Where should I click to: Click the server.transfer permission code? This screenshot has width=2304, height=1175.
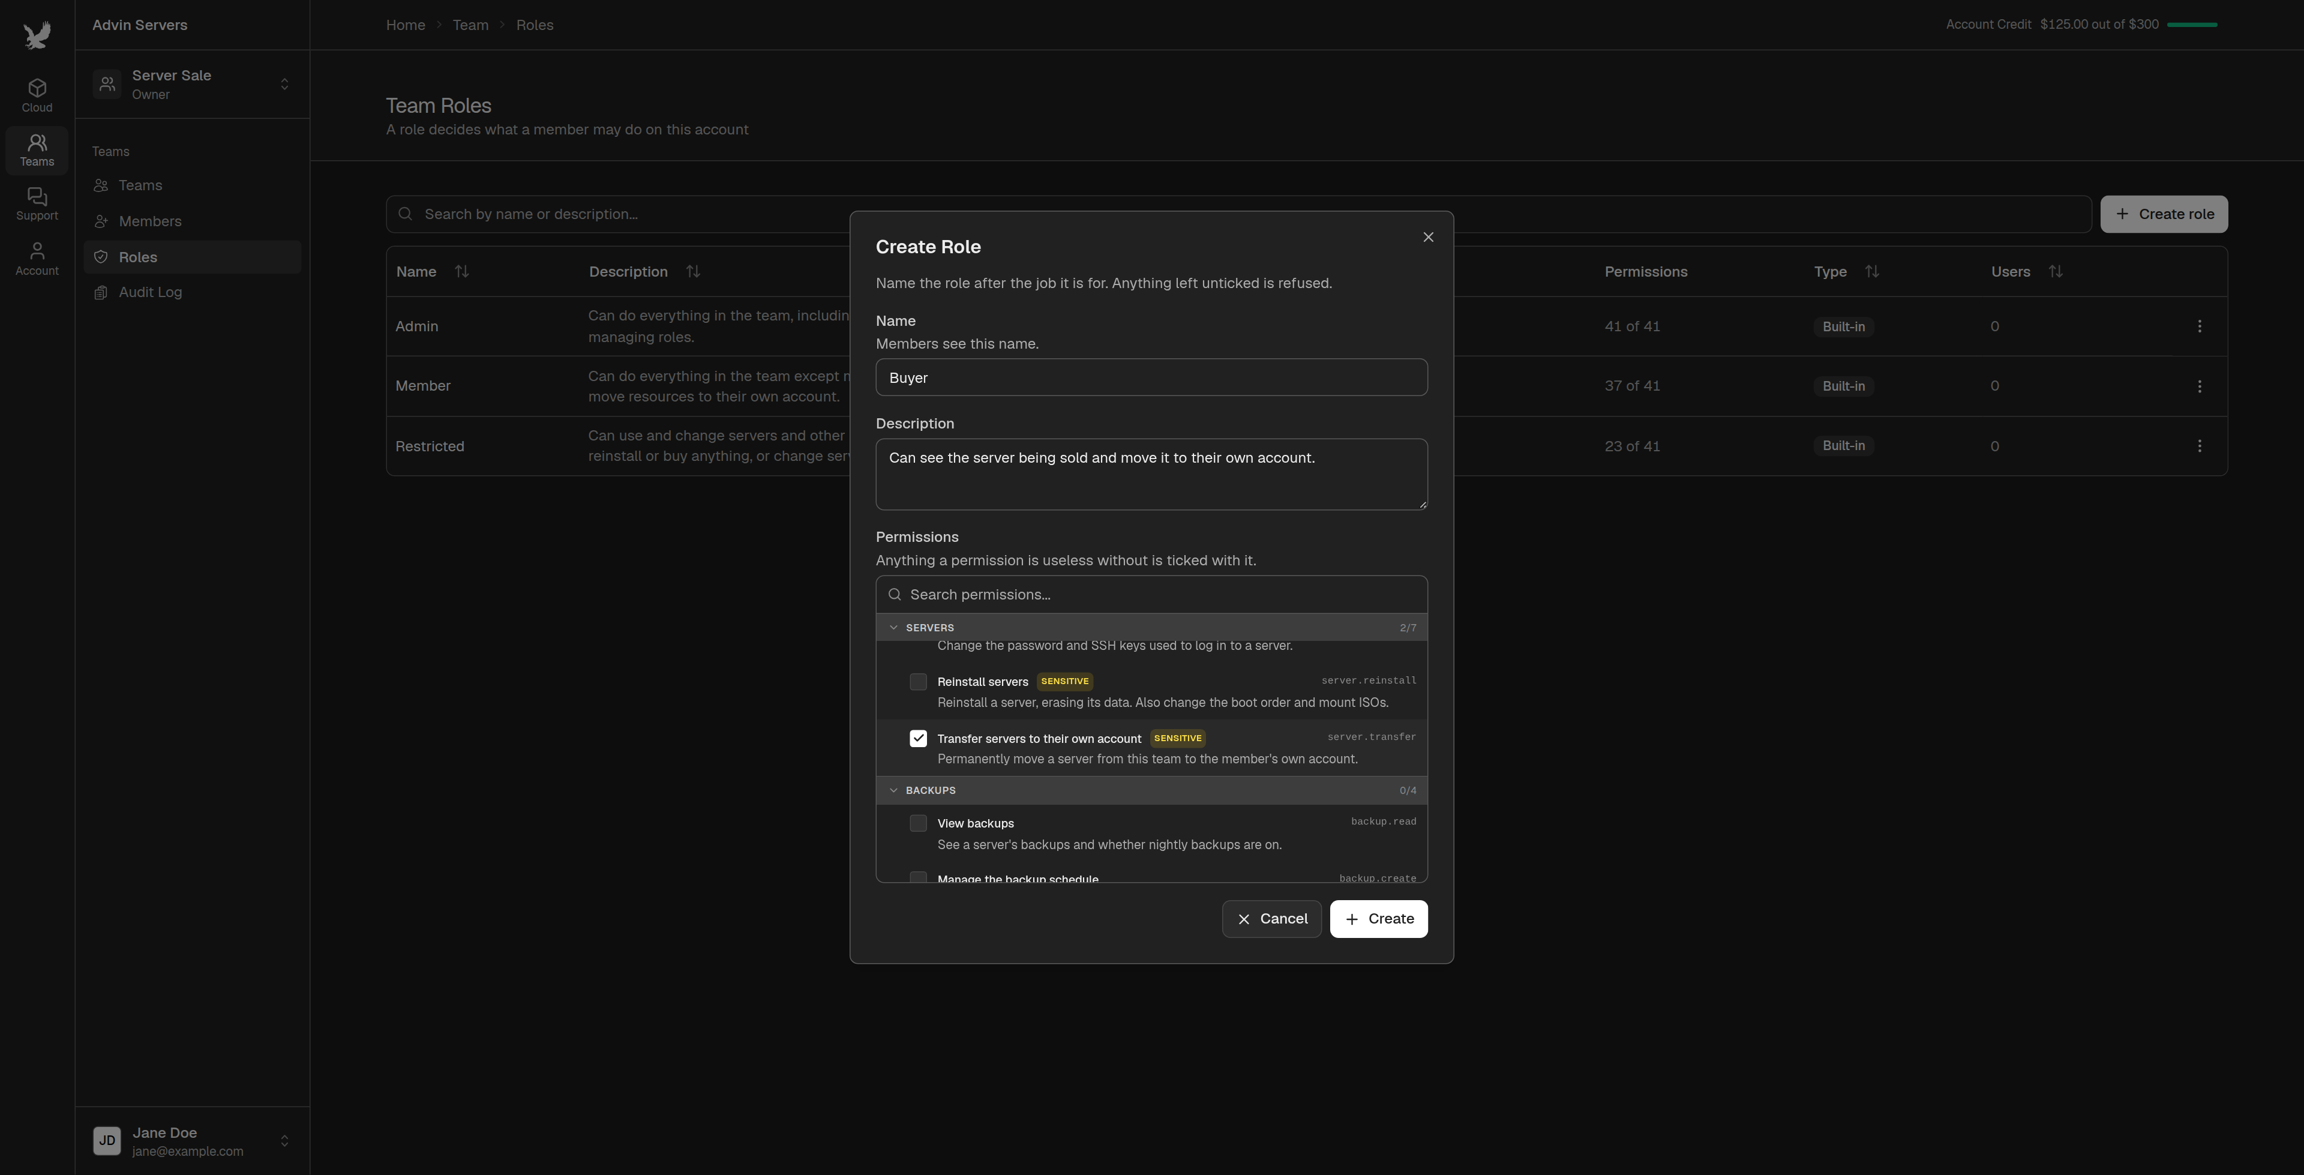click(1371, 738)
